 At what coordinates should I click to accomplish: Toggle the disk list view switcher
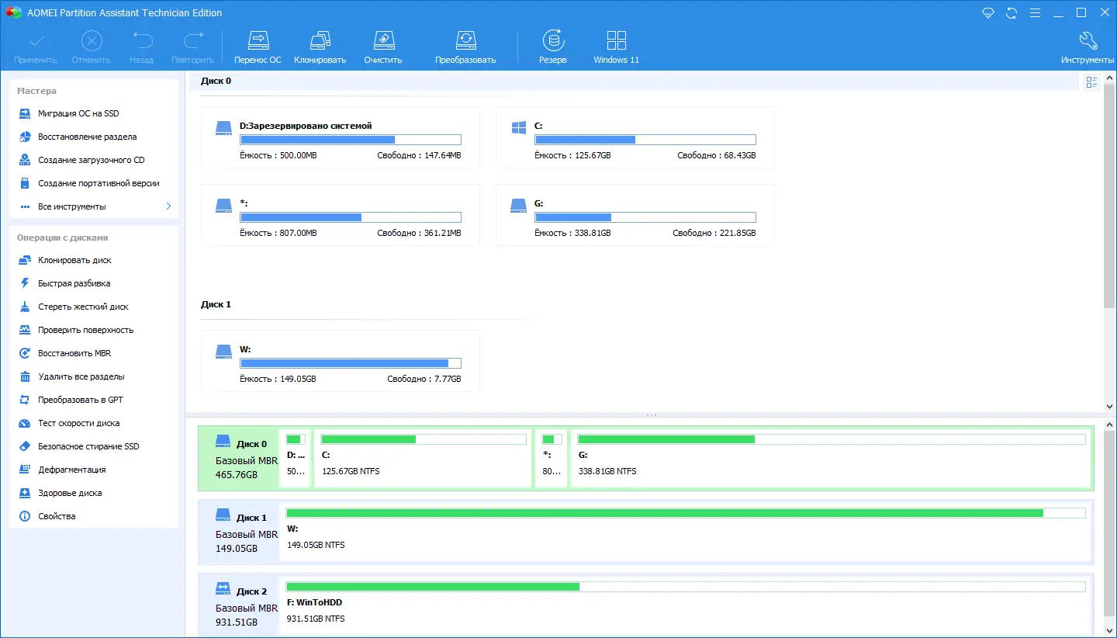(x=1091, y=81)
